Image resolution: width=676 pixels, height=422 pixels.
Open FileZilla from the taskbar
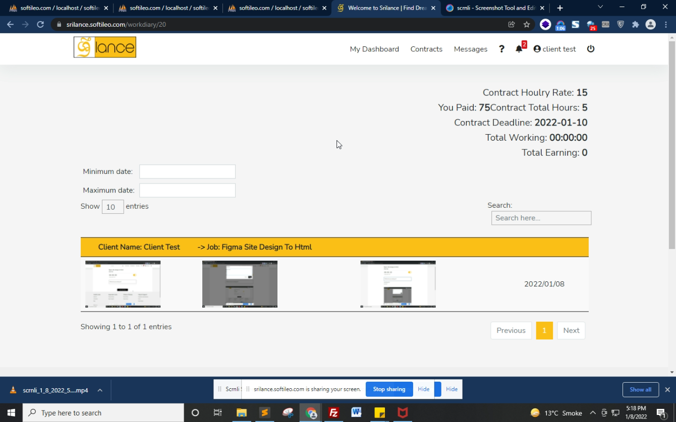pyautogui.click(x=333, y=412)
